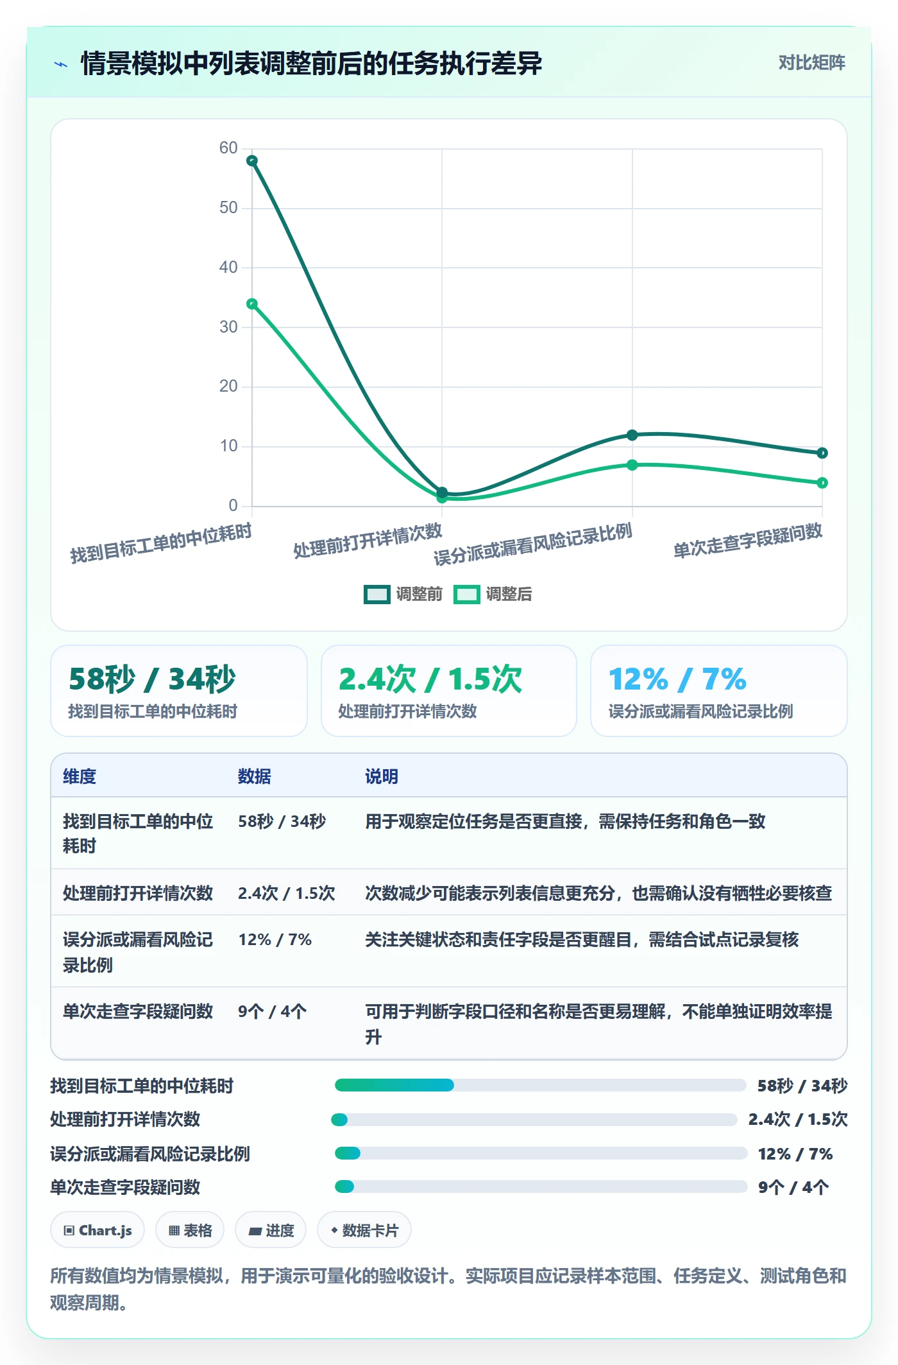
Task: Click progress bar for 处理前打开详情次数
Action: pyautogui.click(x=534, y=1120)
